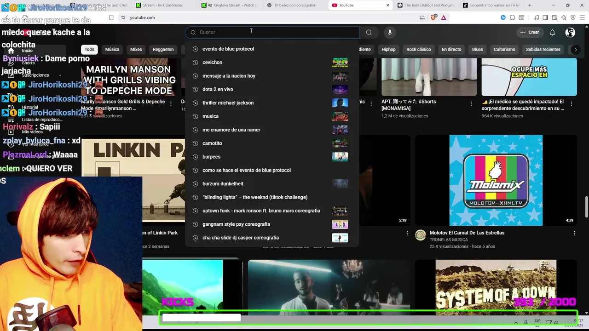Select the Blues filter chip
The height and width of the screenshot is (331, 589).
coord(478,49)
